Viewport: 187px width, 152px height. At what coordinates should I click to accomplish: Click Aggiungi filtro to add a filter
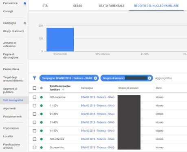[163, 78]
